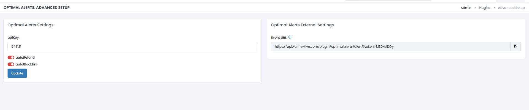Click the chevron before Advanced Setup breadcrumb
The height and width of the screenshot is (110, 529).
tap(494, 8)
